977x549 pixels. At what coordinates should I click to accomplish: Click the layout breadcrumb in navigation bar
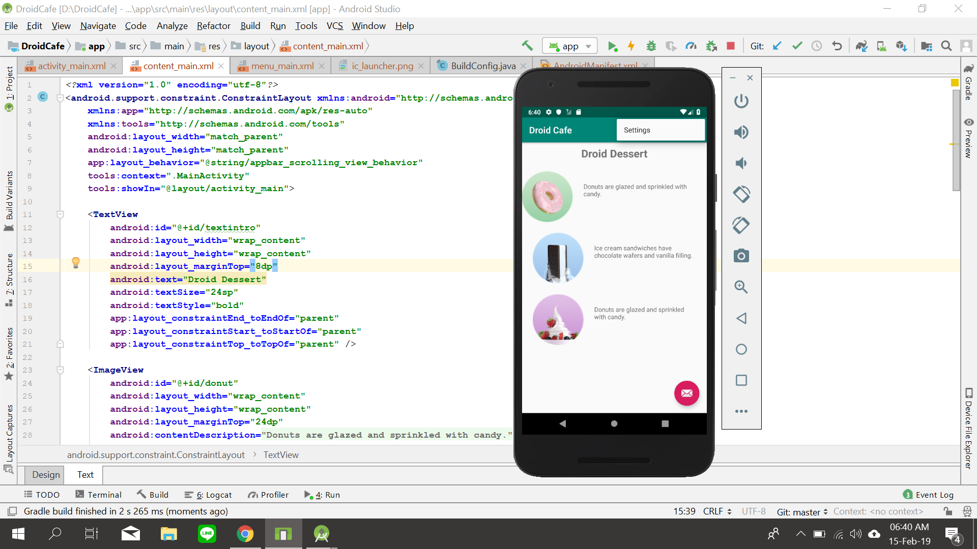click(250, 46)
